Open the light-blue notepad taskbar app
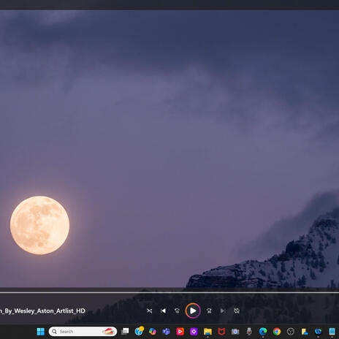This screenshot has width=339, height=339. point(332,332)
